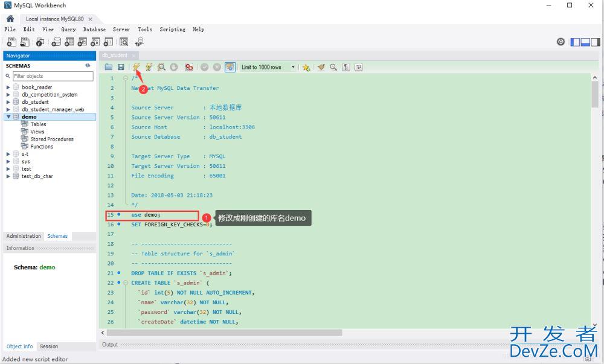Screen dimensions: 604x364
Task: Expand the db_student_manager_web schema
Action: tap(8, 109)
